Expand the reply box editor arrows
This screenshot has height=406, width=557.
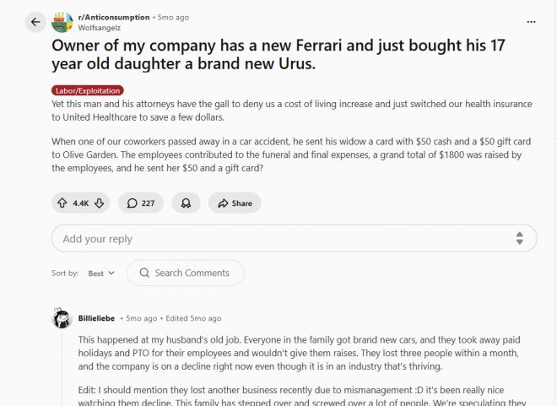click(x=520, y=238)
